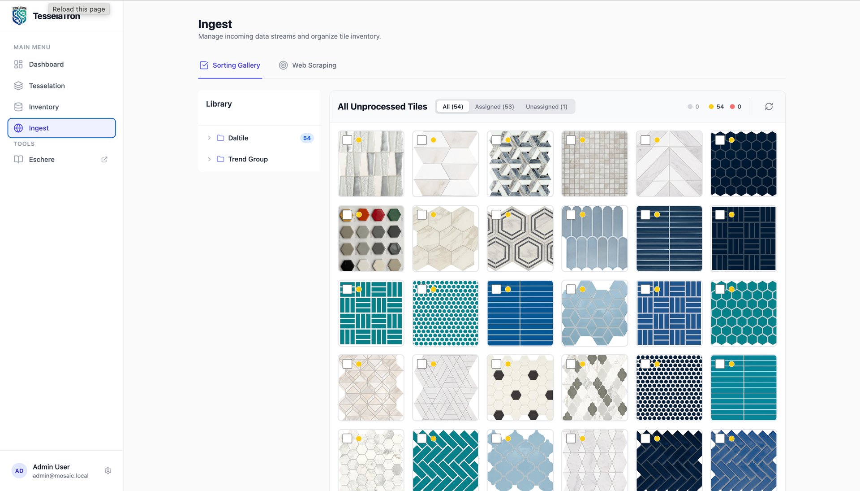The width and height of the screenshot is (860, 491).
Task: Expand the Trend Group folder chevron
Action: point(209,159)
